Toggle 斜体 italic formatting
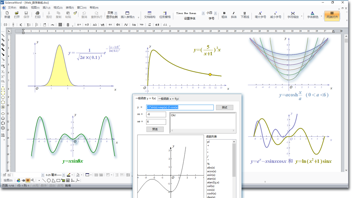The image size is (353, 198). click(234, 15)
